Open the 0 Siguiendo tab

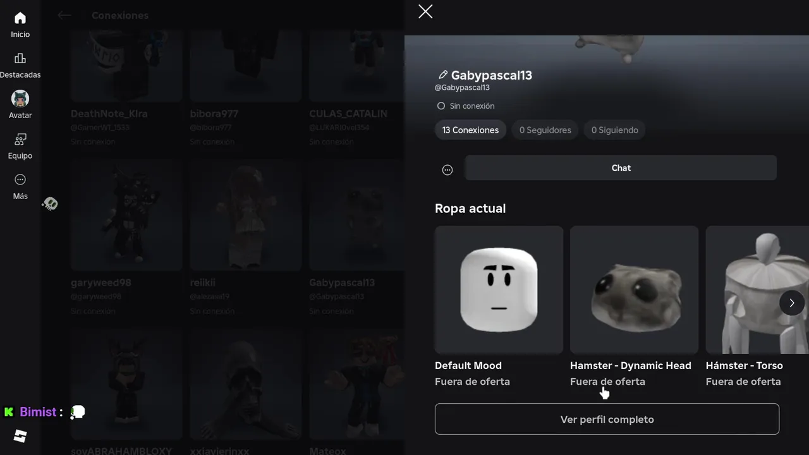(x=615, y=130)
